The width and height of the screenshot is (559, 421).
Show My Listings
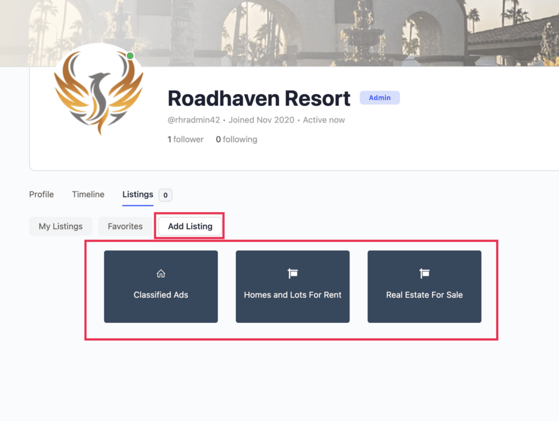click(61, 226)
